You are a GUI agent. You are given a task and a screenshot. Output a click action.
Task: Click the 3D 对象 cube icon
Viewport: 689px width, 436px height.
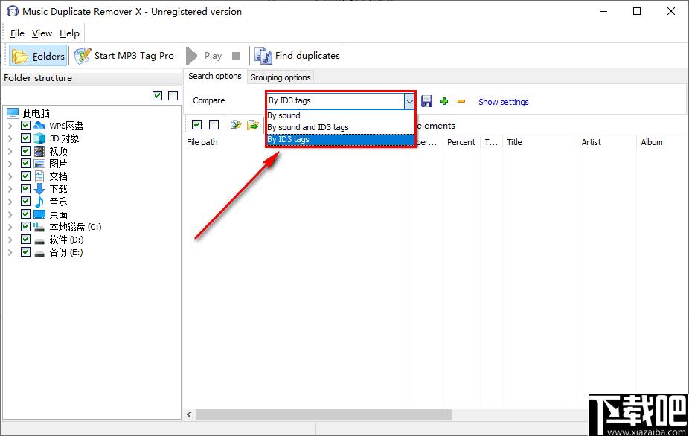tap(39, 138)
